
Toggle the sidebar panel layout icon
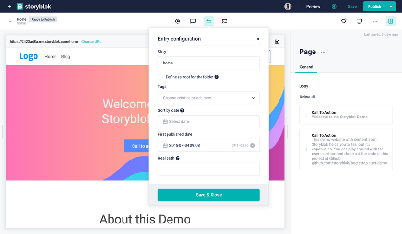click(x=391, y=21)
